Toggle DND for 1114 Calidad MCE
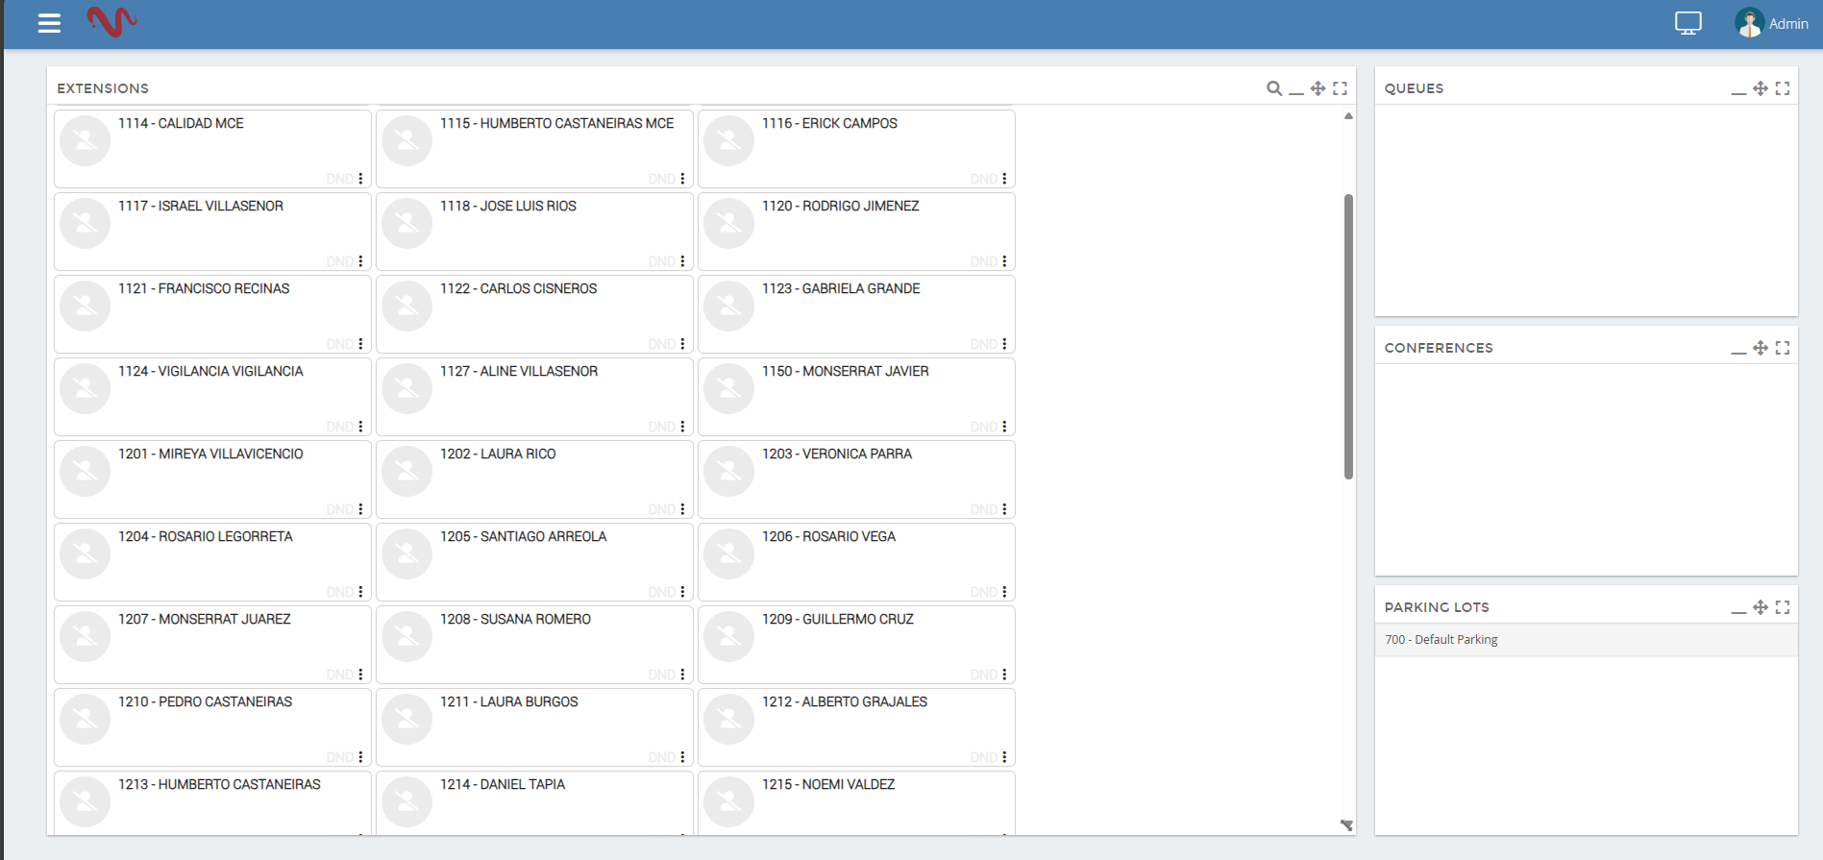 pyautogui.click(x=339, y=179)
